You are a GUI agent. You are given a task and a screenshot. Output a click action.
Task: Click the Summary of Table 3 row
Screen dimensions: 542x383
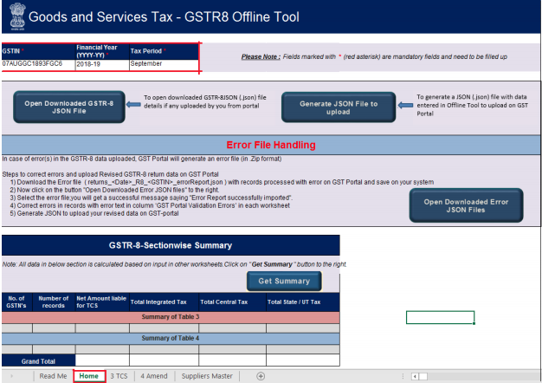coord(171,317)
